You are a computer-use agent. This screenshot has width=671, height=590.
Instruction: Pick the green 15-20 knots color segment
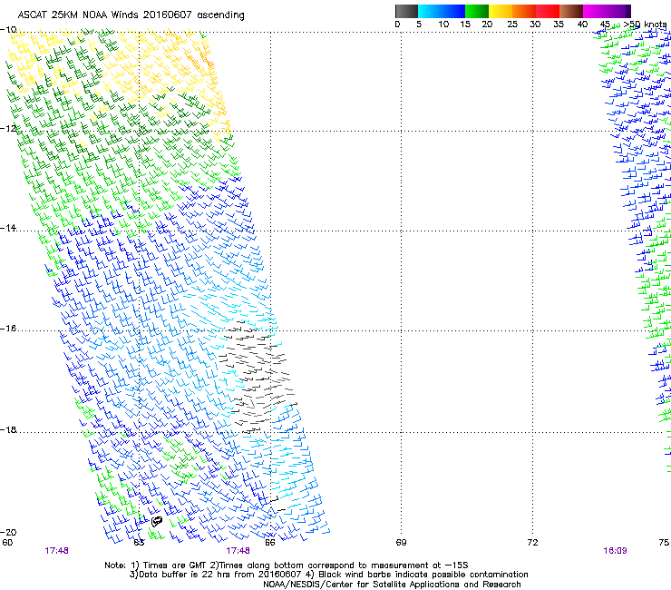click(x=477, y=11)
